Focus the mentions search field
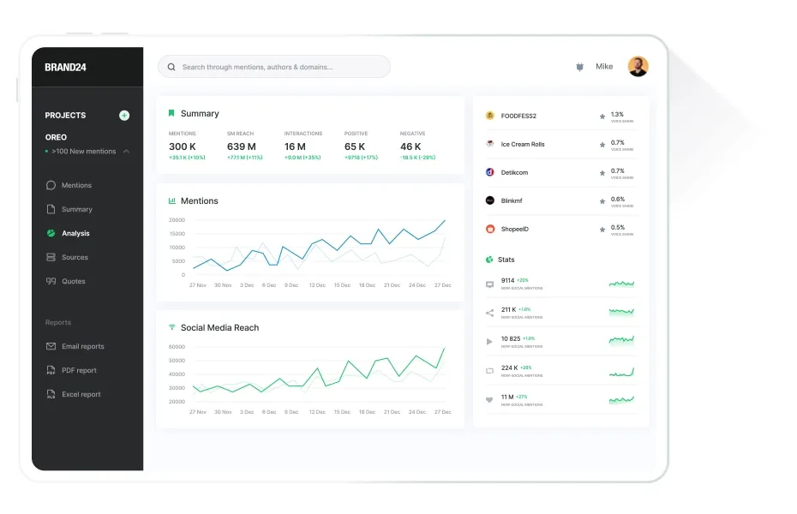The width and height of the screenshot is (797, 514). [274, 67]
